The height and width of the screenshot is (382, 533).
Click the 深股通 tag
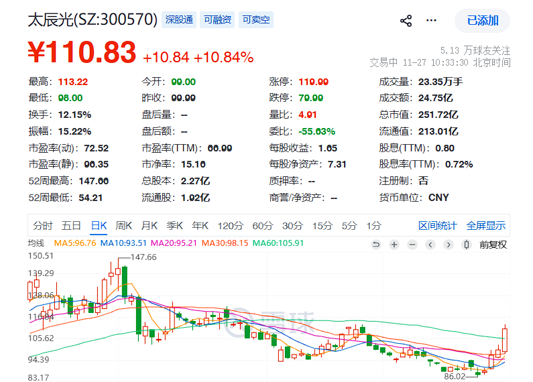coord(179,19)
